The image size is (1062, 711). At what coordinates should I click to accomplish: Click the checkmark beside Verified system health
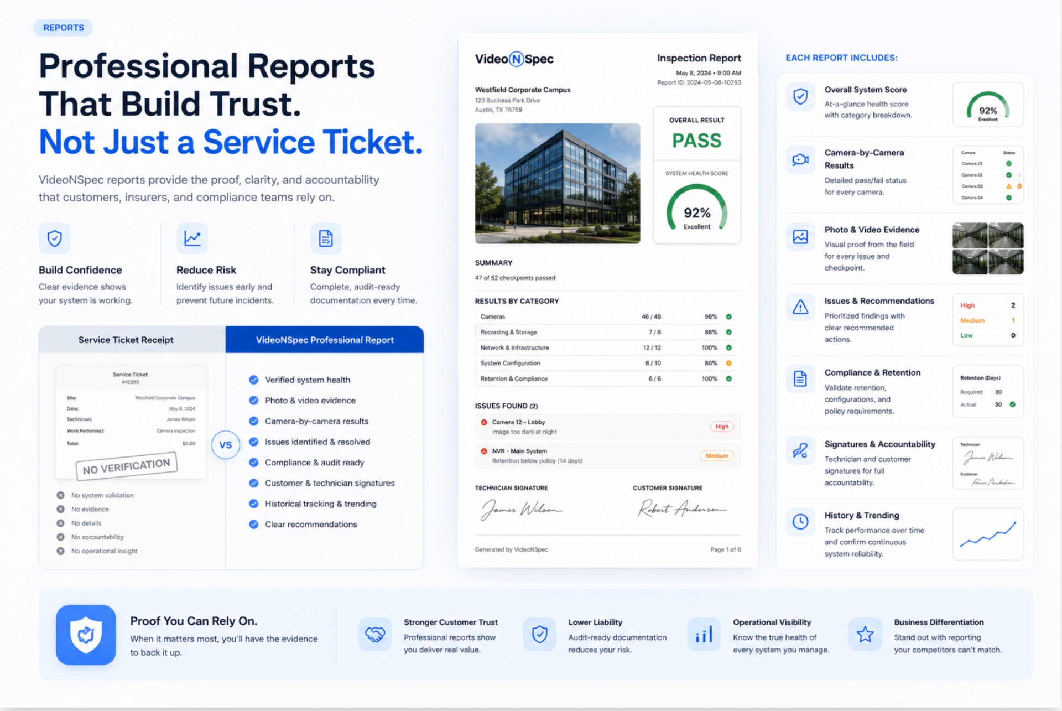pos(253,380)
